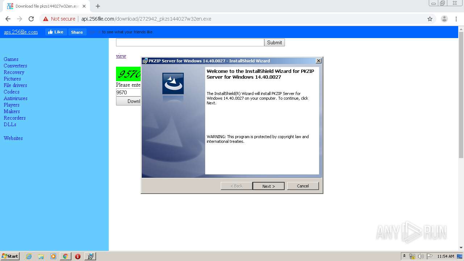Open the network tray icon

[412, 256]
